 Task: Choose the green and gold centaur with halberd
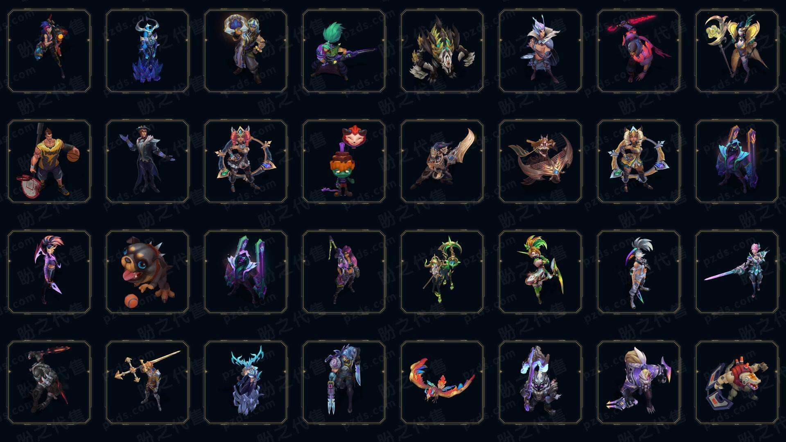click(442, 272)
